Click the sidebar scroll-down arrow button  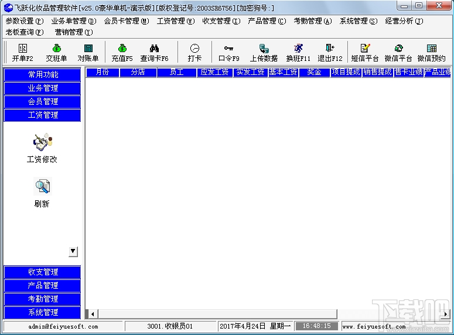click(x=73, y=251)
